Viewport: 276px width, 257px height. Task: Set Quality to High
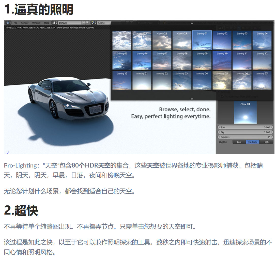[266, 142]
